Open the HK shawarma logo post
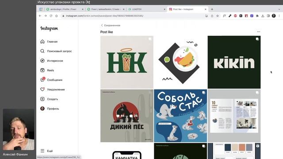The height and width of the screenshot is (159, 283). click(x=127, y=62)
